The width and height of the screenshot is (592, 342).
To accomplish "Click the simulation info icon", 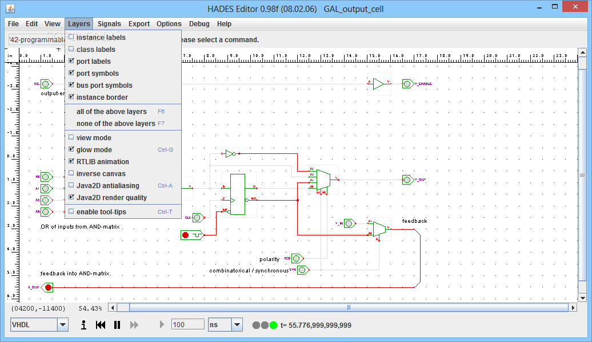I will click(x=83, y=325).
